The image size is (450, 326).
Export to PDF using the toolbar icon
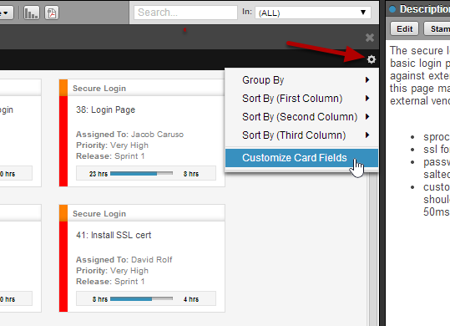52,13
